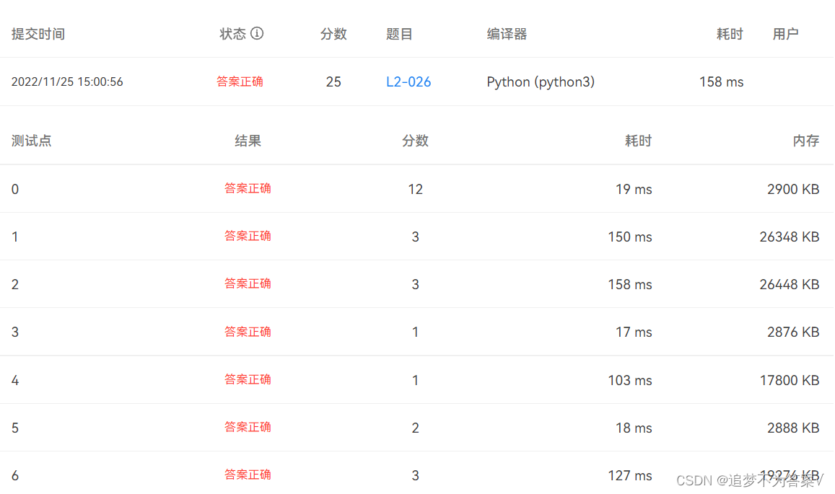This screenshot has height=494, width=835.
Task: Click the 结果 column header
Action: [248, 141]
